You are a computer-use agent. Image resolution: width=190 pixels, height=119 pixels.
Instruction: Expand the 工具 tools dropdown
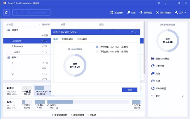point(180,13)
